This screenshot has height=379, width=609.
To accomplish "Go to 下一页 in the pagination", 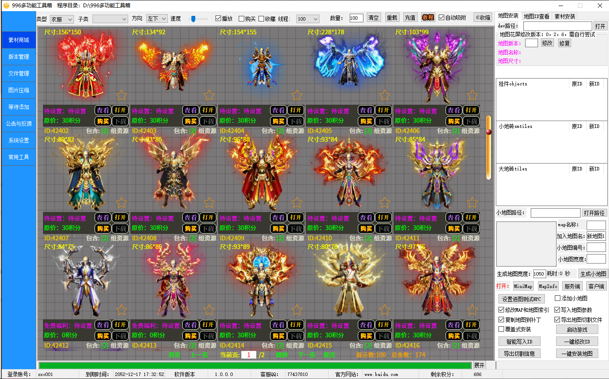I will (x=307, y=355).
